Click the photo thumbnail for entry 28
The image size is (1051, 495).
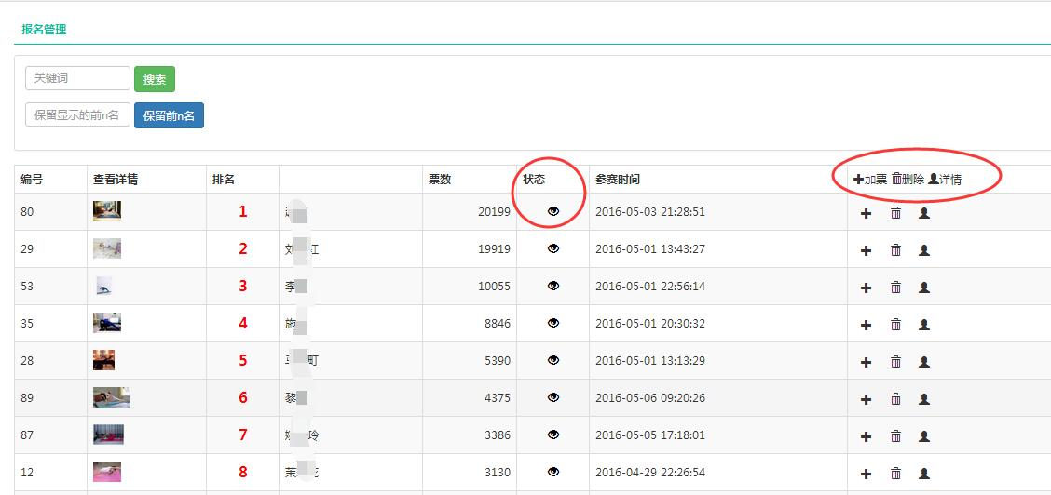tap(103, 360)
